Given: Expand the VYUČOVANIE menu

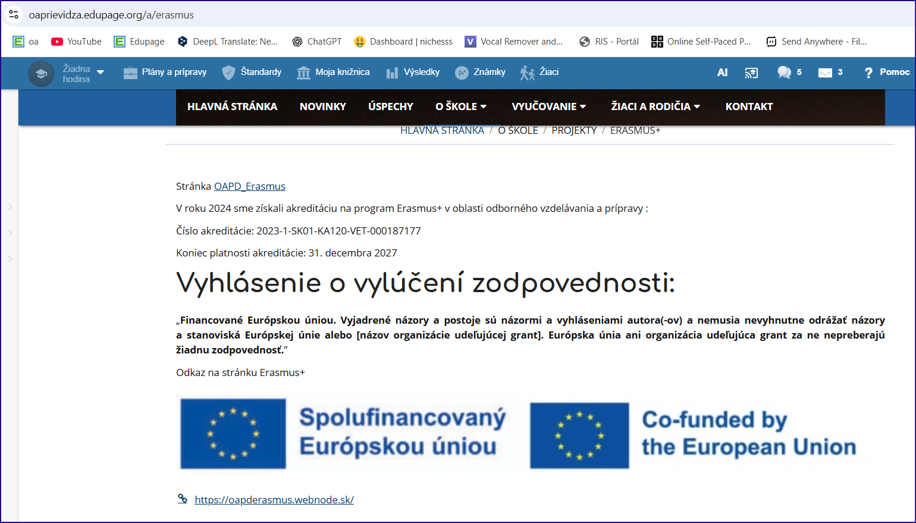Looking at the screenshot, I should pyautogui.click(x=548, y=107).
